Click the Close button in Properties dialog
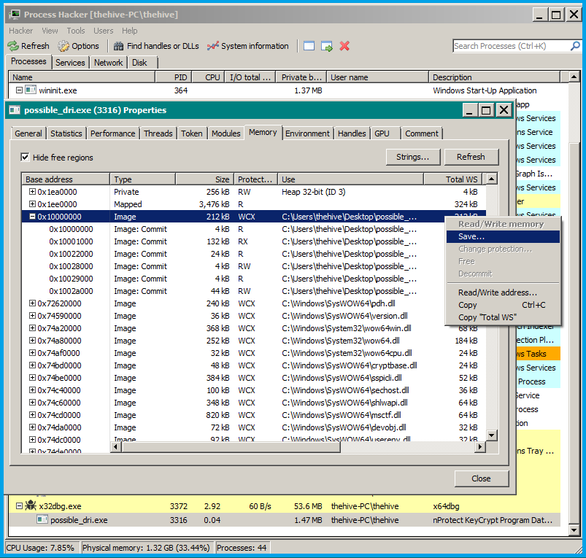 [x=481, y=478]
